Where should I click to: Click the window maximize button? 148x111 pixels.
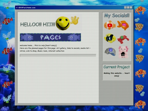[128, 8]
